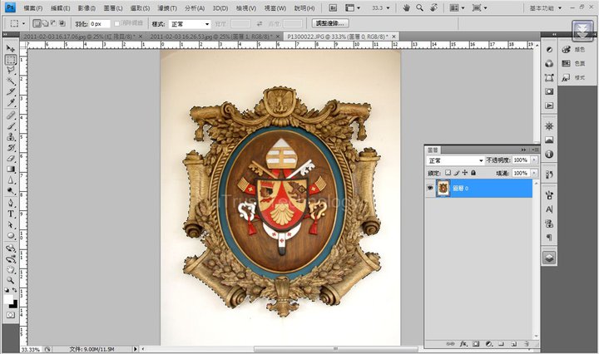
Task: Click the layer opacity 100% field
Action: [x=522, y=160]
